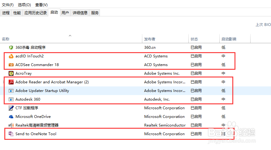Select the Realtek高清晰音频管理器 entry name

tap(37, 125)
